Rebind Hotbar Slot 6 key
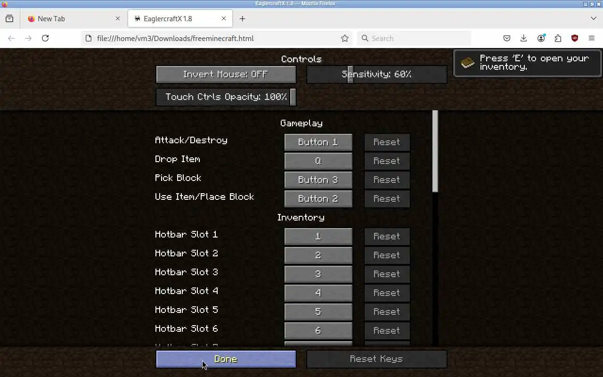The width and height of the screenshot is (603, 377). [x=318, y=330]
